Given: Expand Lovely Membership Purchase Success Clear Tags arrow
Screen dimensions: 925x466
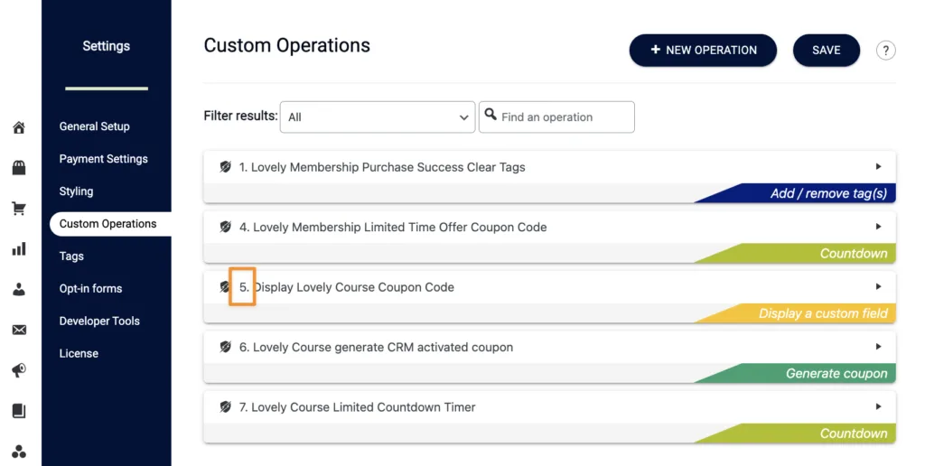Looking at the screenshot, I should tap(878, 167).
